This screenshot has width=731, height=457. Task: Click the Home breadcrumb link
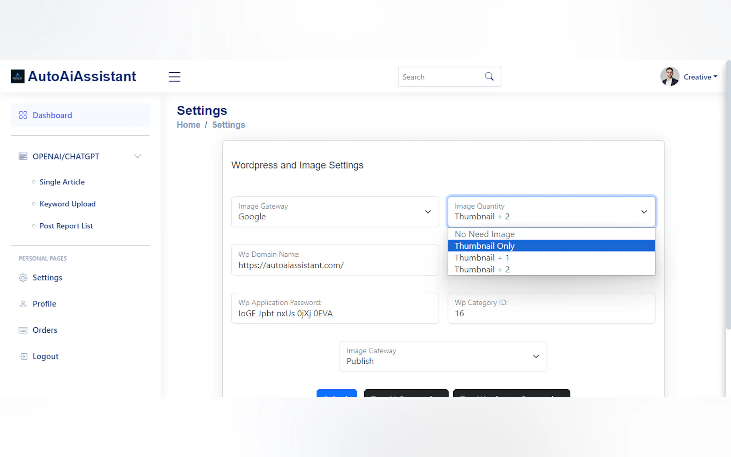(x=188, y=125)
